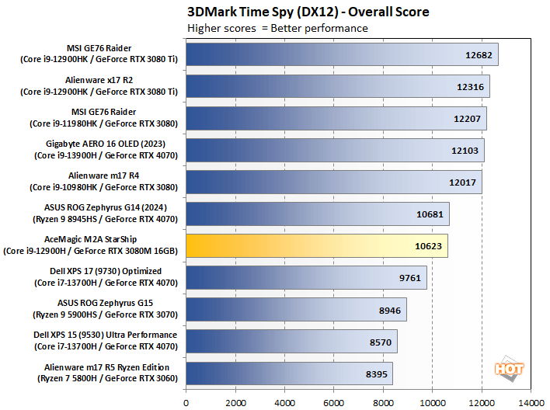The height and width of the screenshot is (410, 550).
Task: Click the 14000 x-axis tick label
Action: pos(531,402)
